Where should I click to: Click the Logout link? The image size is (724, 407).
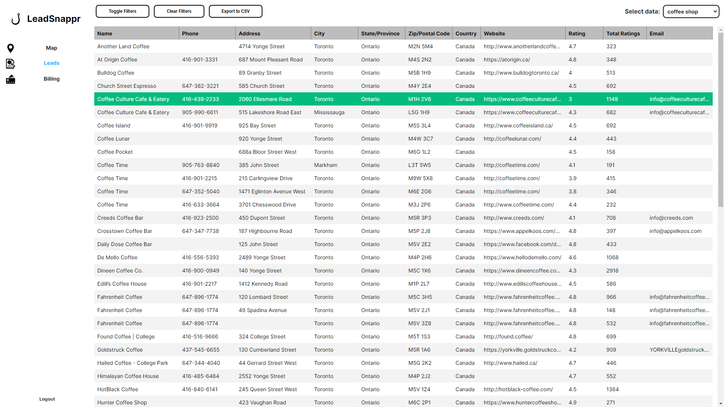[47, 399]
